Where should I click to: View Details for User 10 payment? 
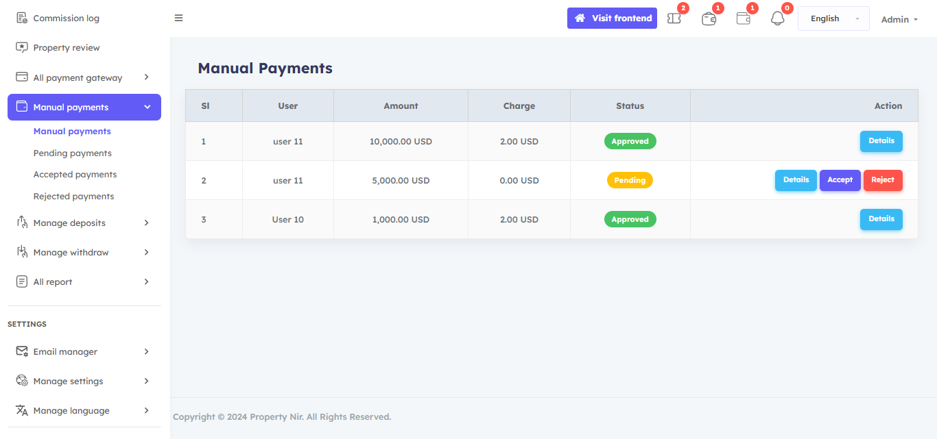tap(881, 219)
